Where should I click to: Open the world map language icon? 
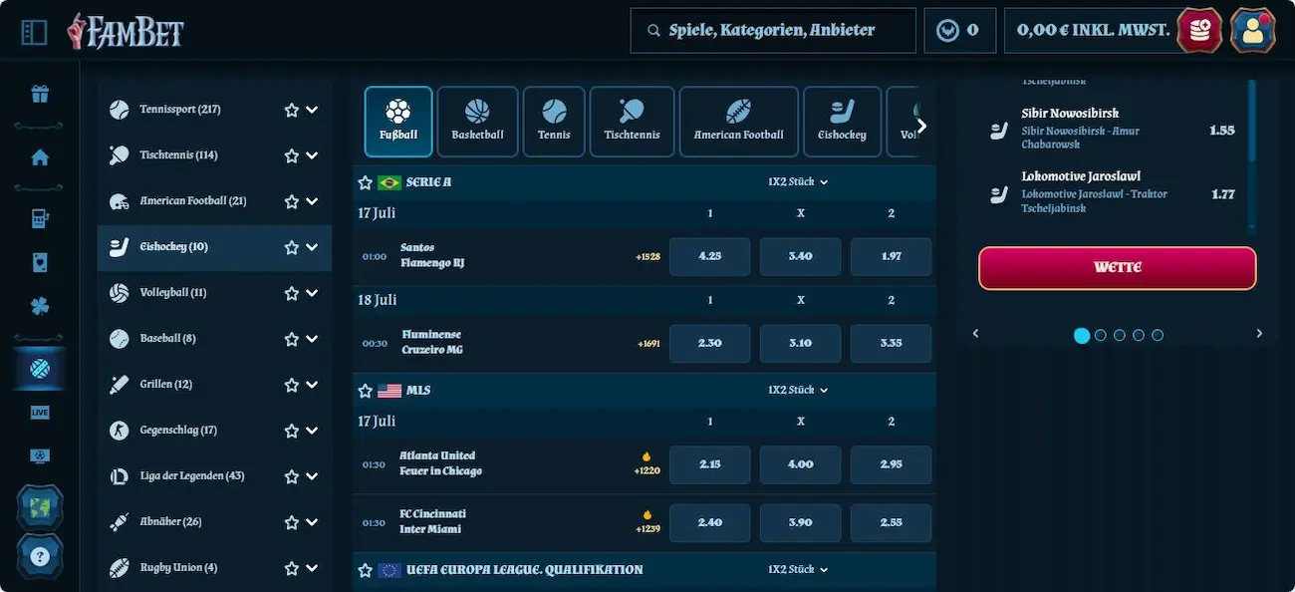pyautogui.click(x=40, y=506)
